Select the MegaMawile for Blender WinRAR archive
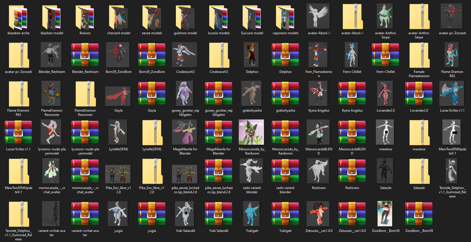 (219, 132)
